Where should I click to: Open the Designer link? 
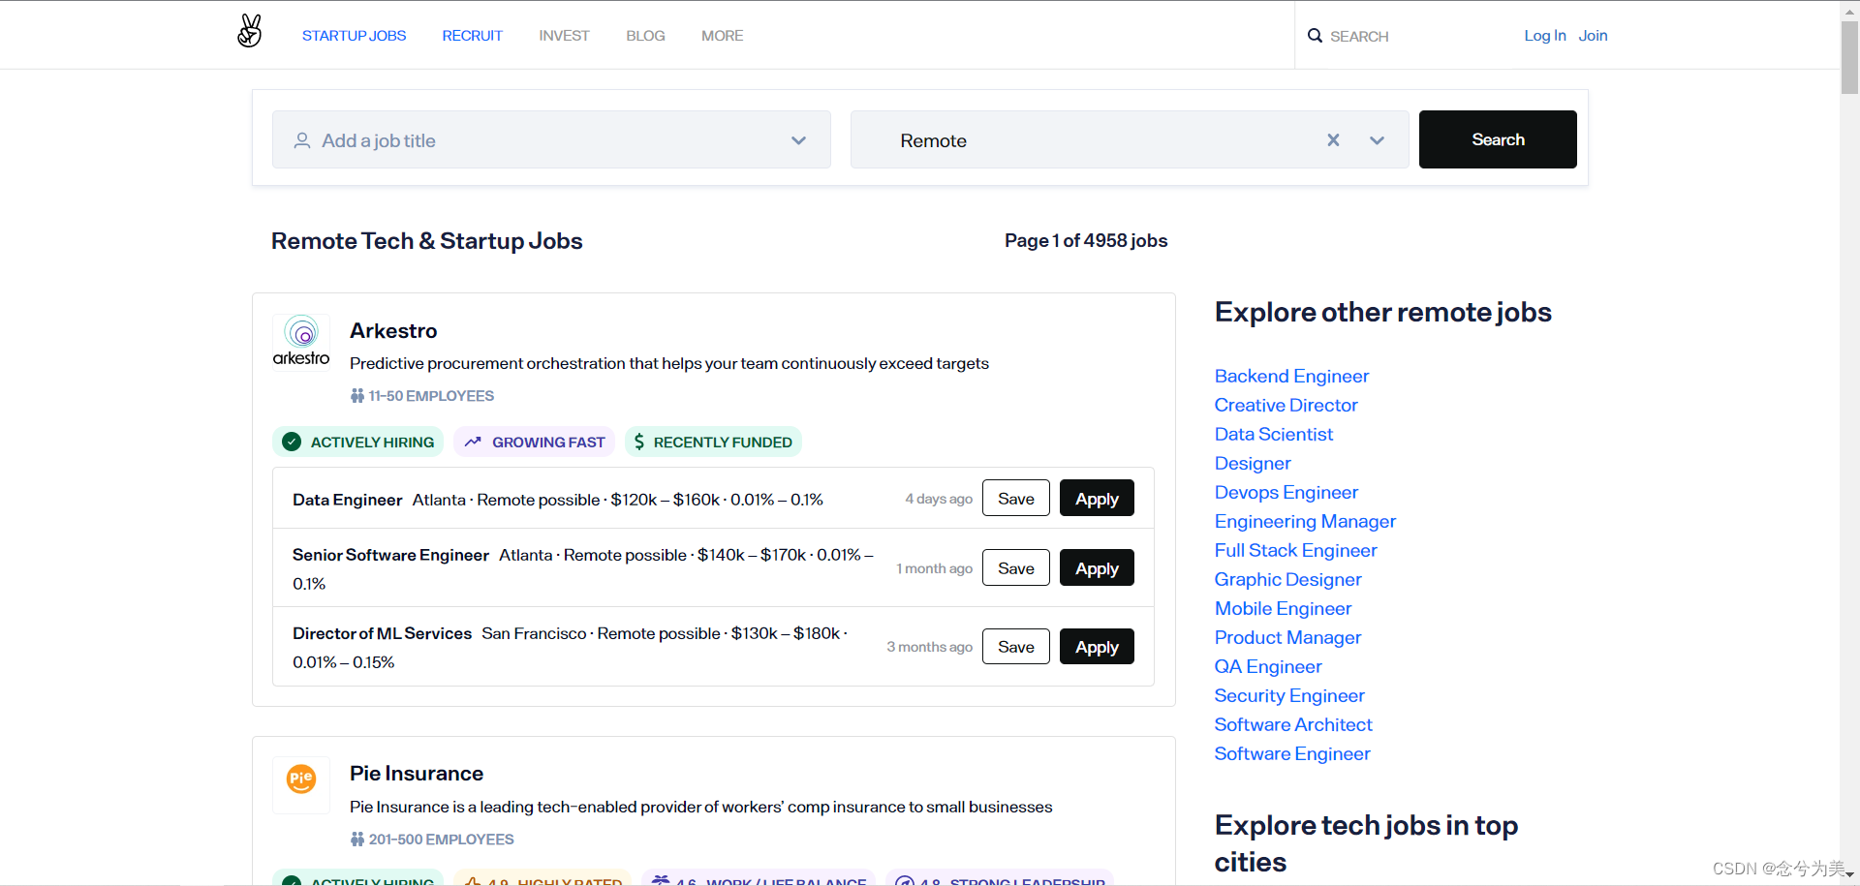click(1253, 463)
